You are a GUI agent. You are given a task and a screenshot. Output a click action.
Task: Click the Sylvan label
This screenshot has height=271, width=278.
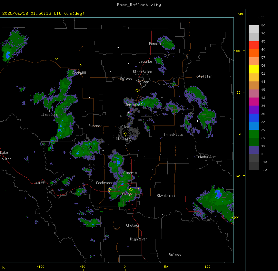coord(126,79)
